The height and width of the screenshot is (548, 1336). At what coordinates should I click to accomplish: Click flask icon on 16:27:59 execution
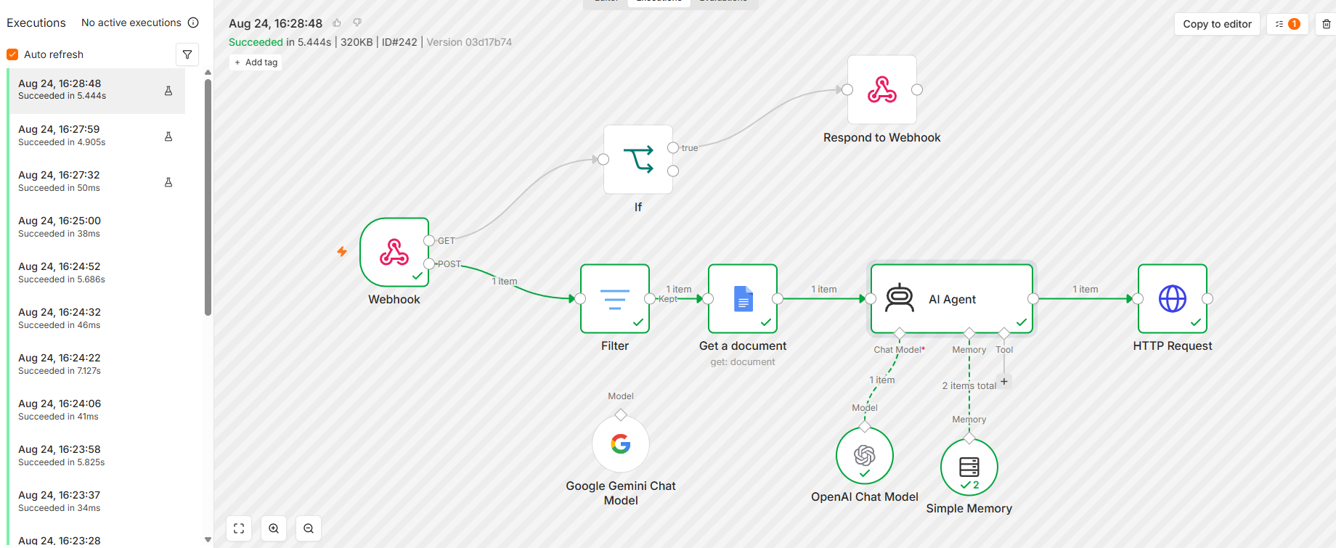tap(168, 136)
